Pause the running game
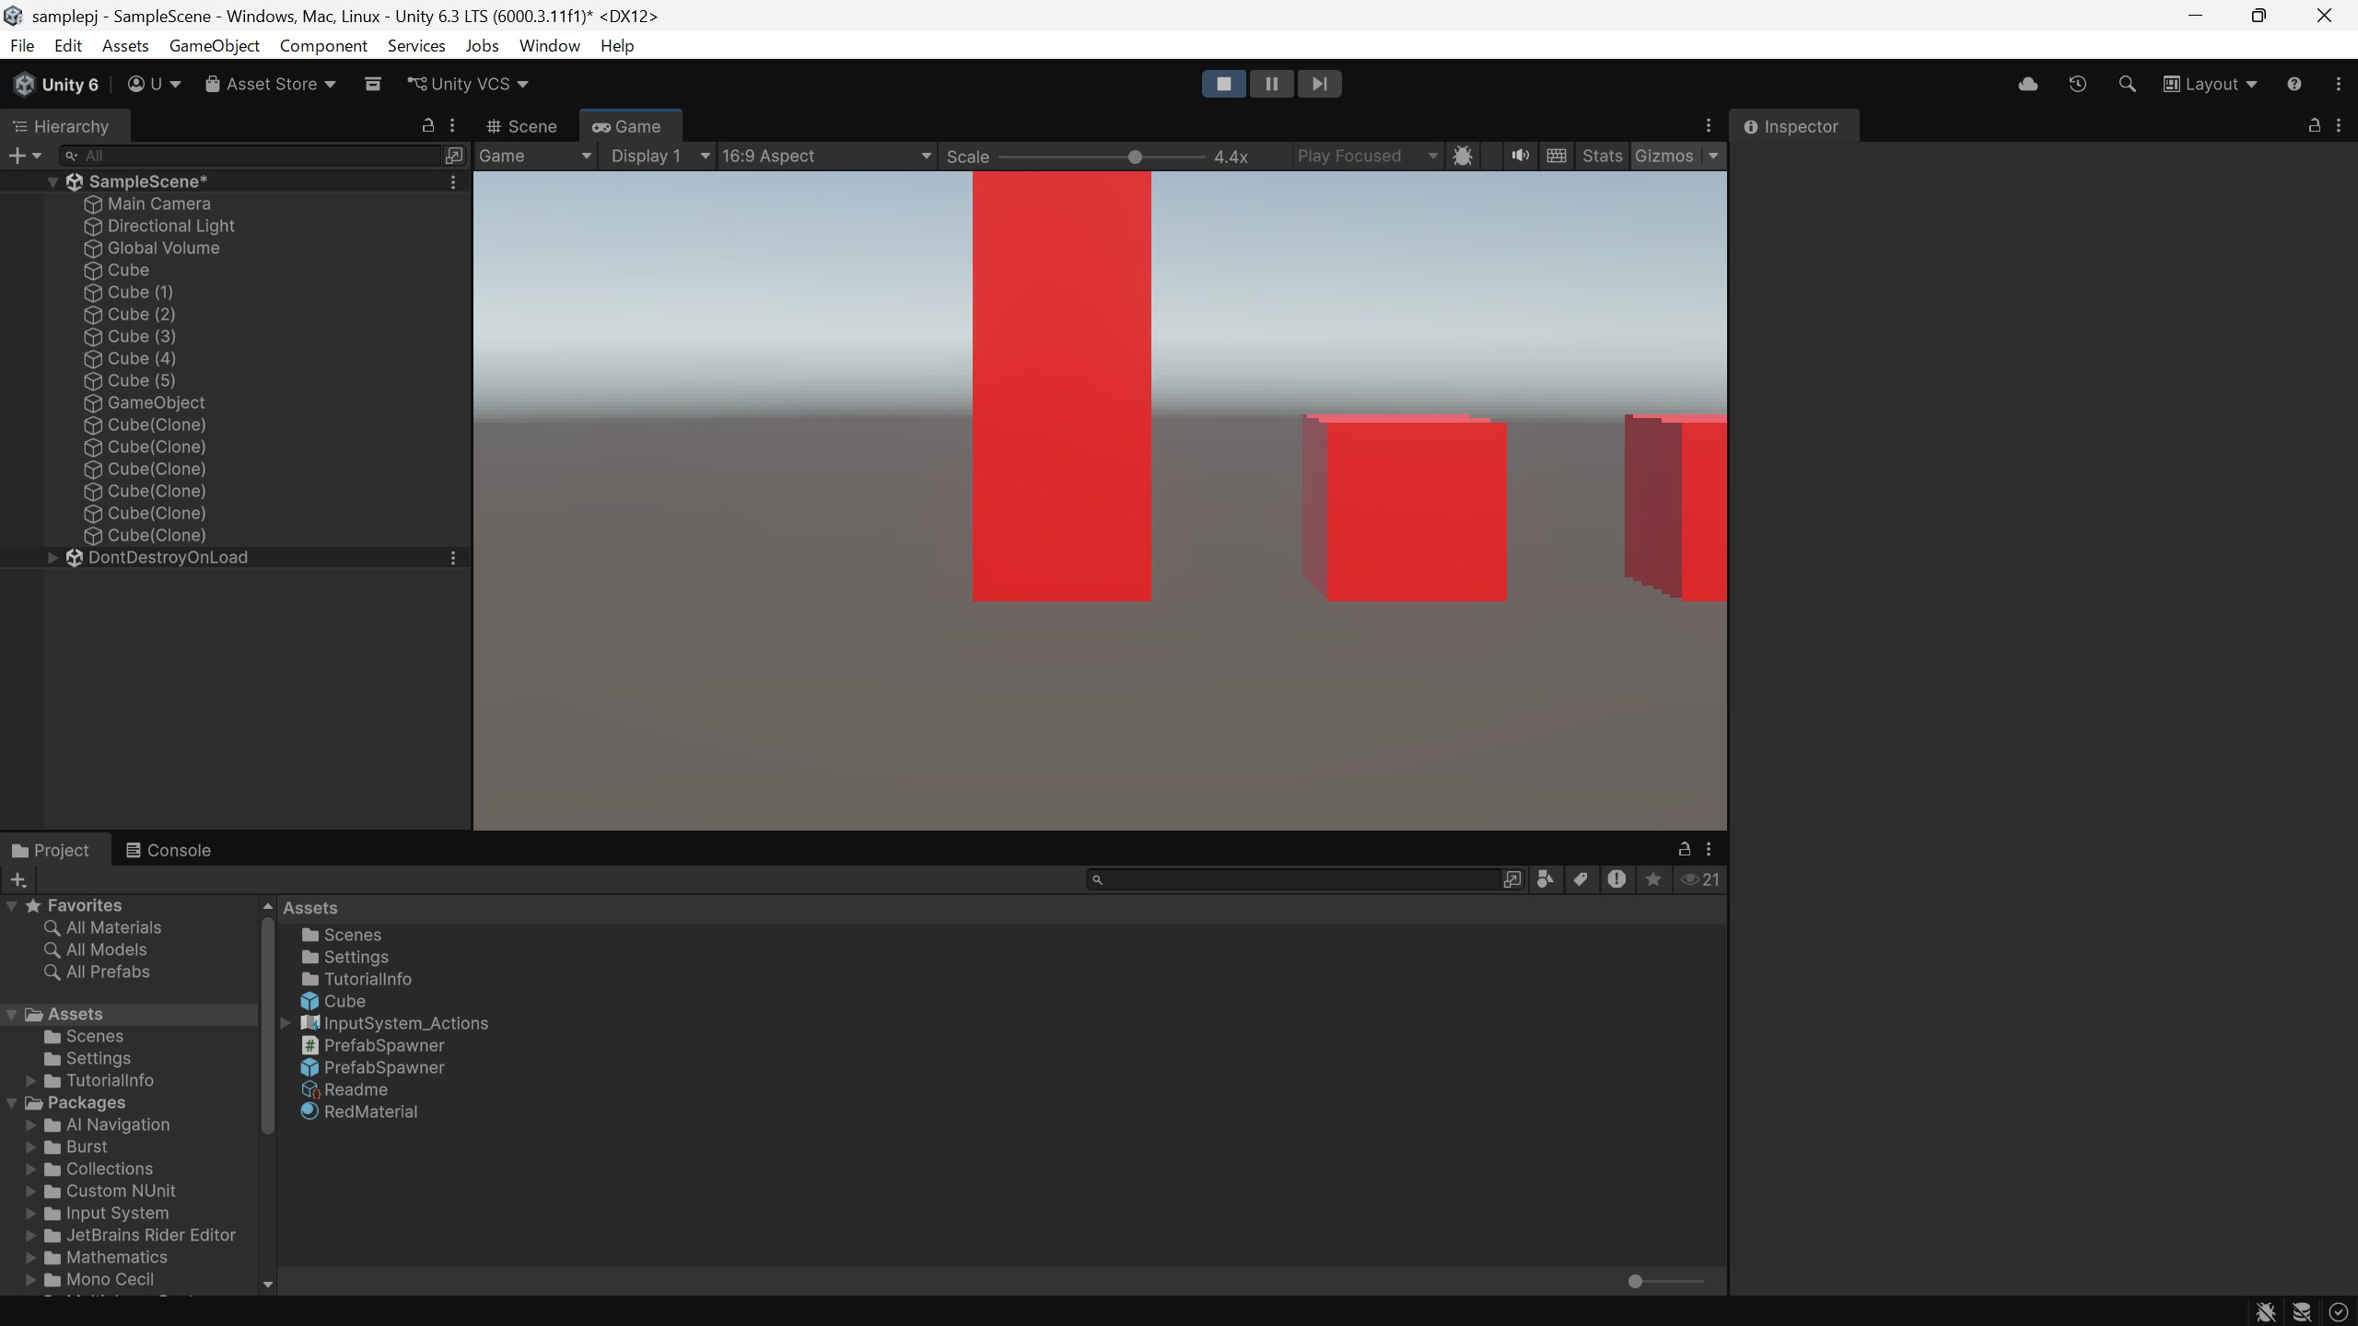The height and width of the screenshot is (1326, 2358). [x=1271, y=84]
